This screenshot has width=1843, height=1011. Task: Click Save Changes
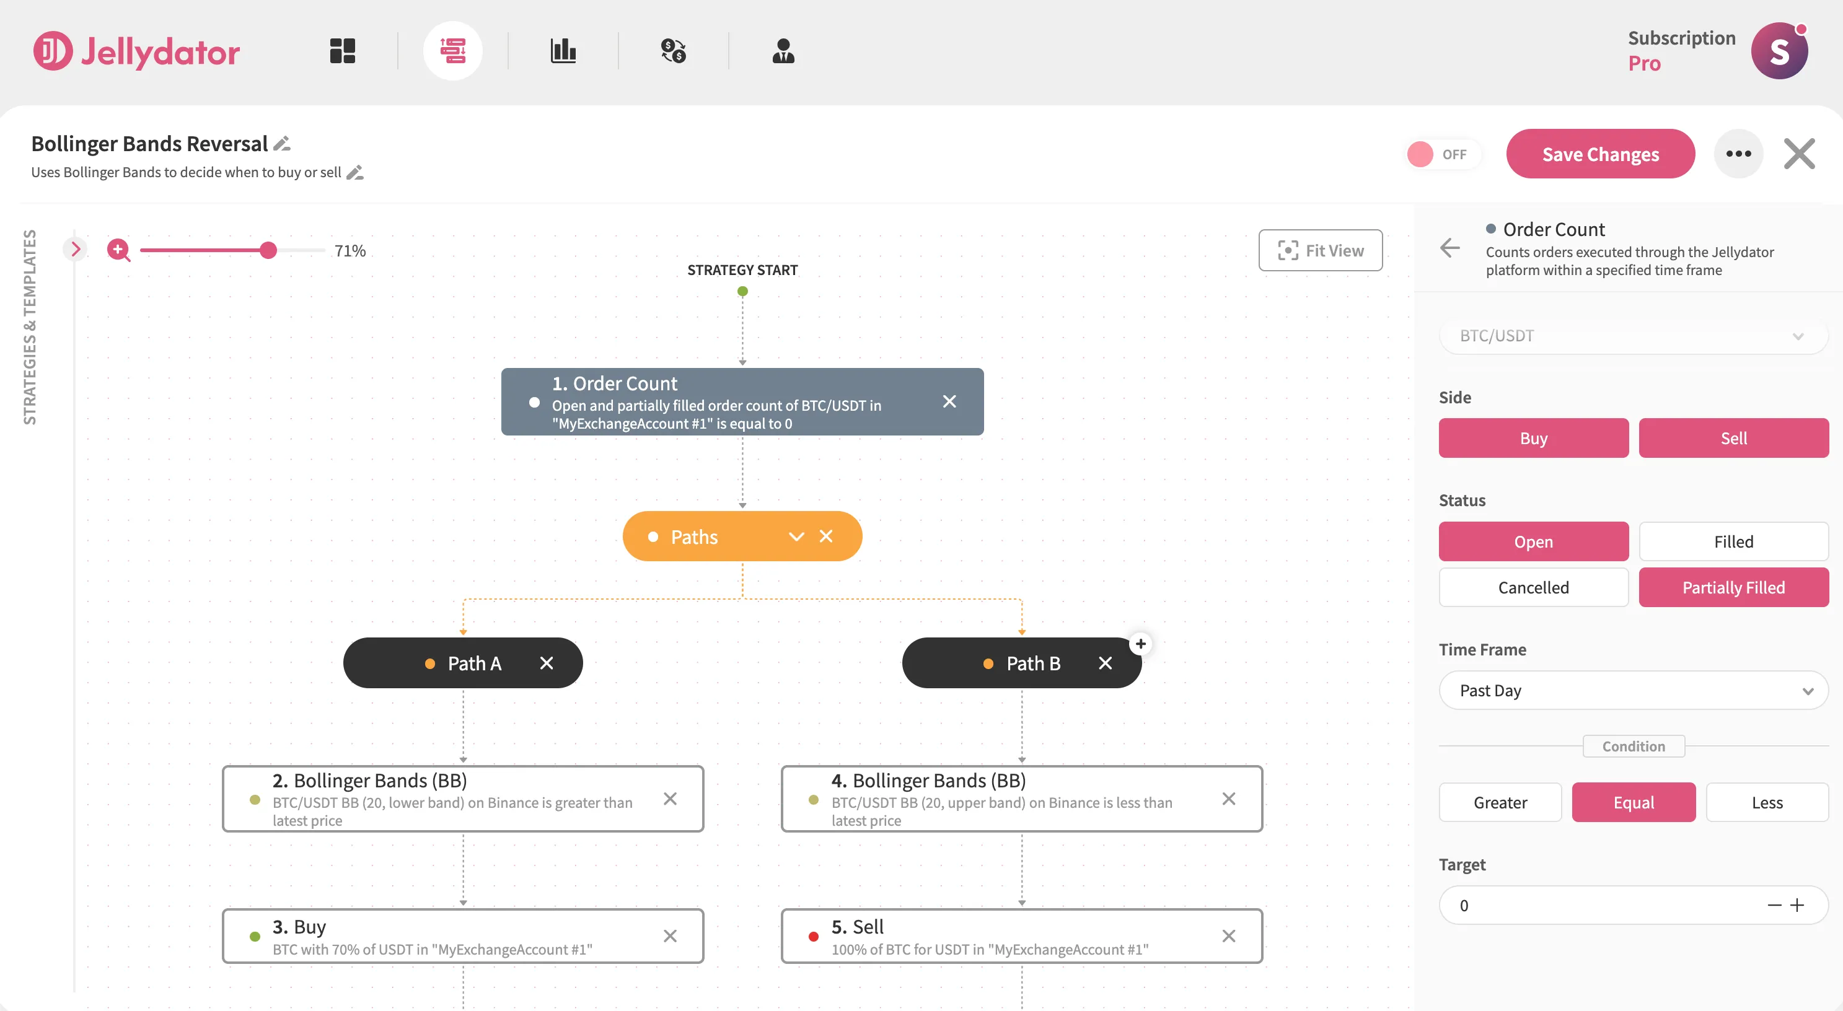pos(1601,154)
